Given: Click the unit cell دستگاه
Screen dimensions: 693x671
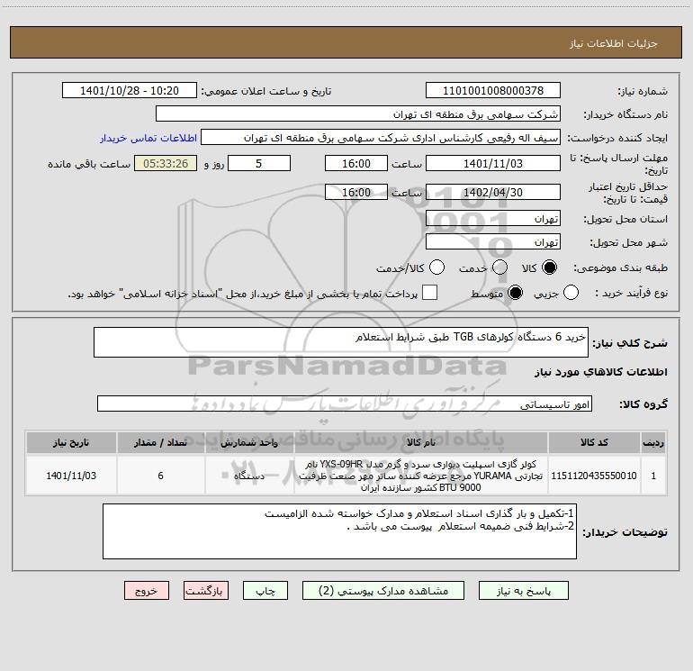Looking at the screenshot, I should [x=249, y=476].
